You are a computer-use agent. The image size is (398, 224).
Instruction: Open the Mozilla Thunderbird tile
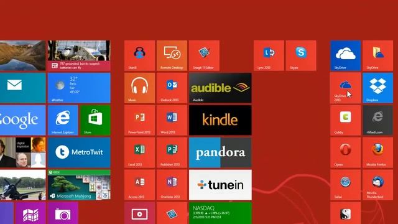[x=377, y=185]
